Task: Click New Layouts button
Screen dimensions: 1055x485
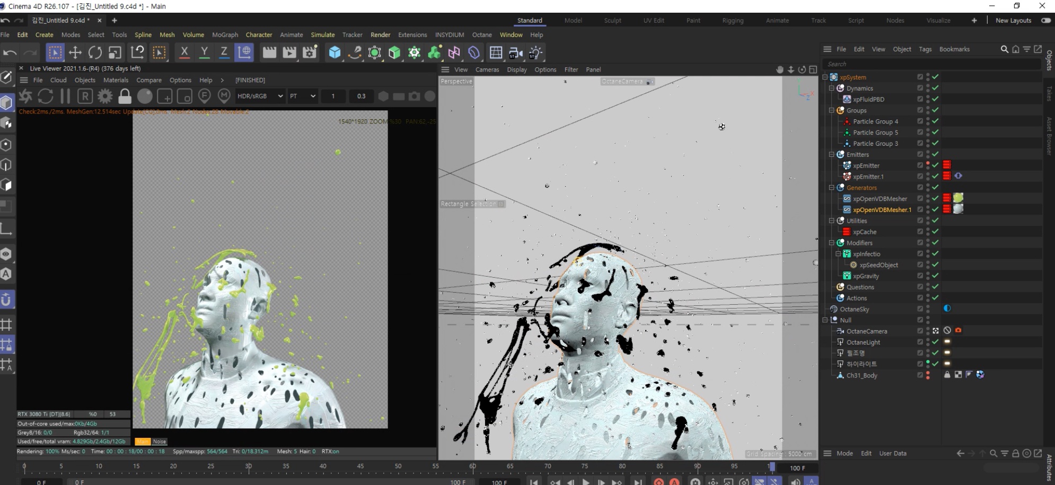Action: [1013, 20]
